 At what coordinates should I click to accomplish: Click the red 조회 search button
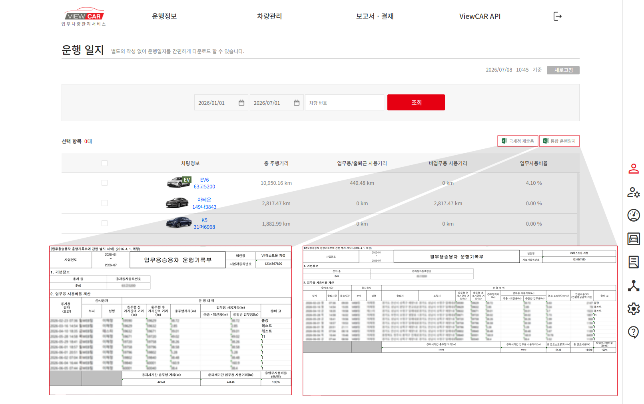click(416, 102)
